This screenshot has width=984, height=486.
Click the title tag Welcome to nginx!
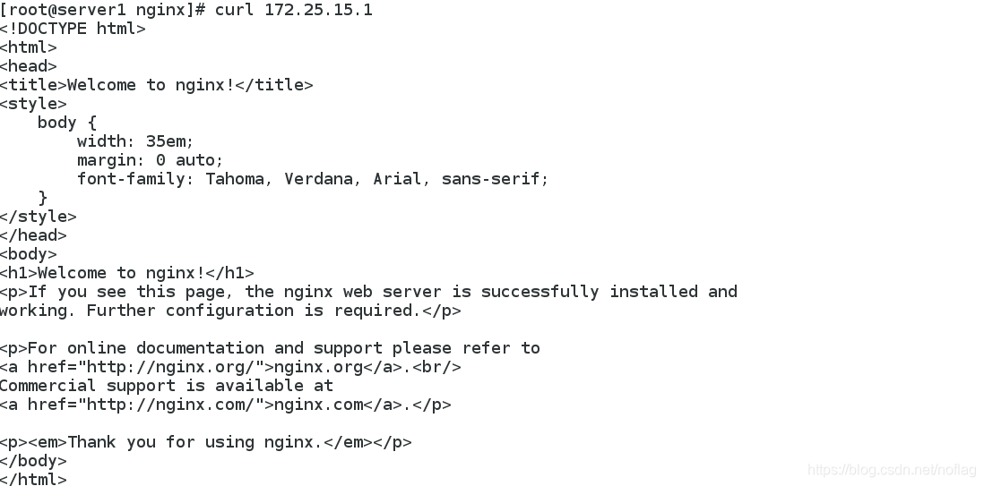pos(156,85)
